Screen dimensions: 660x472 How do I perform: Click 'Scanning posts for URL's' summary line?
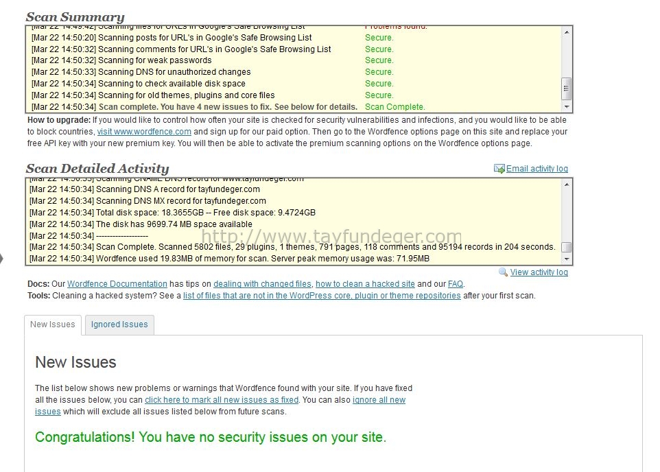pyautogui.click(x=172, y=38)
